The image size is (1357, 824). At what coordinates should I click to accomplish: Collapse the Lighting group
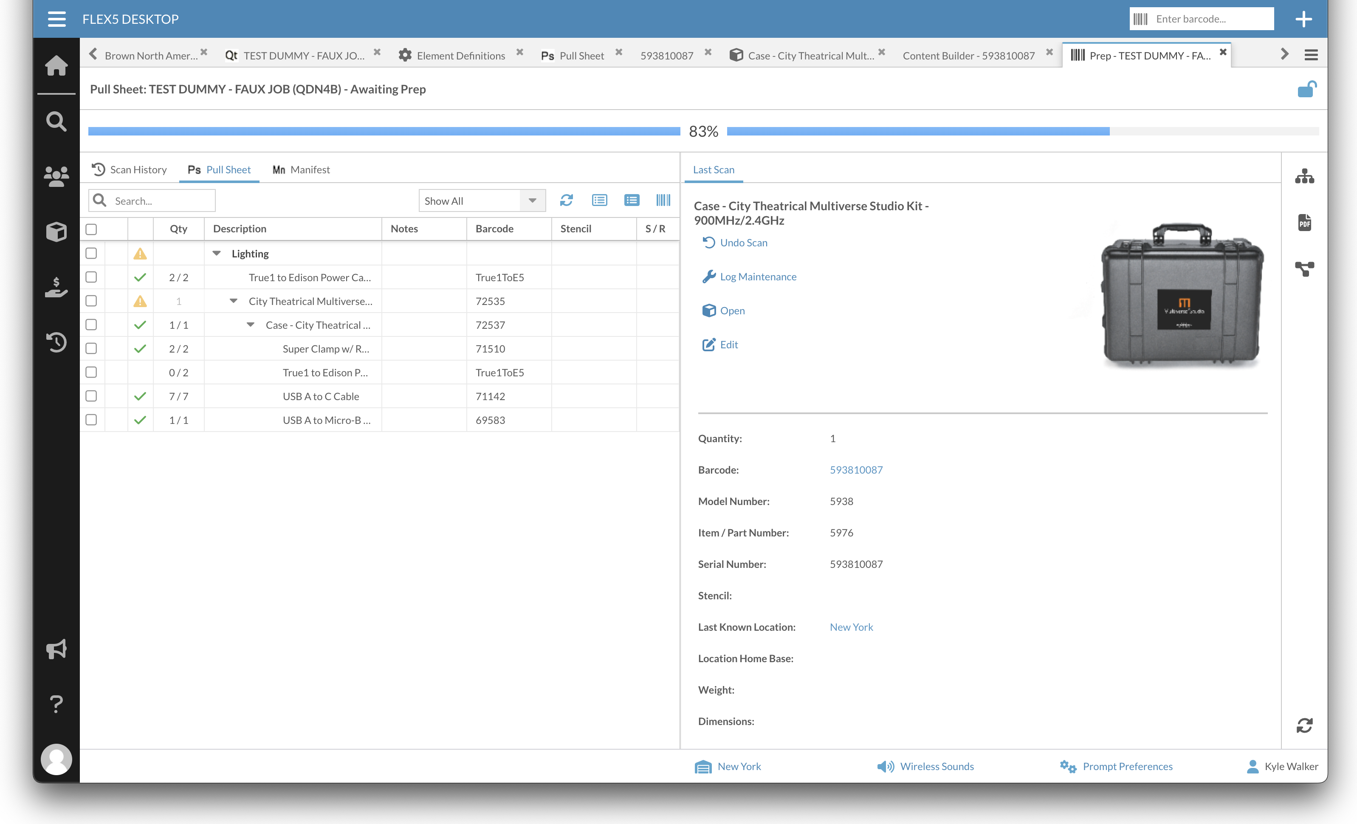[x=217, y=254]
